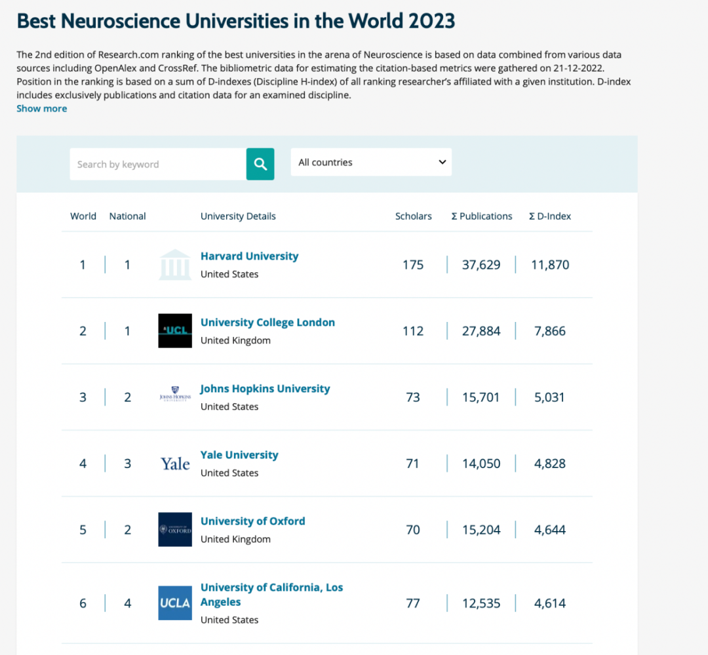Image resolution: width=708 pixels, height=655 pixels.
Task: Click United States under Yale University
Action: coord(229,473)
